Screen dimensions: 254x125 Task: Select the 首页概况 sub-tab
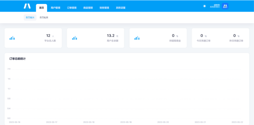(x=30, y=18)
